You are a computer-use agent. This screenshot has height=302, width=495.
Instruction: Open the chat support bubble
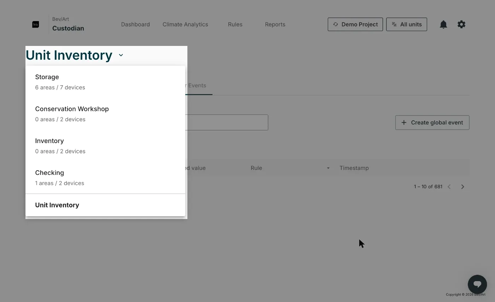(x=477, y=284)
